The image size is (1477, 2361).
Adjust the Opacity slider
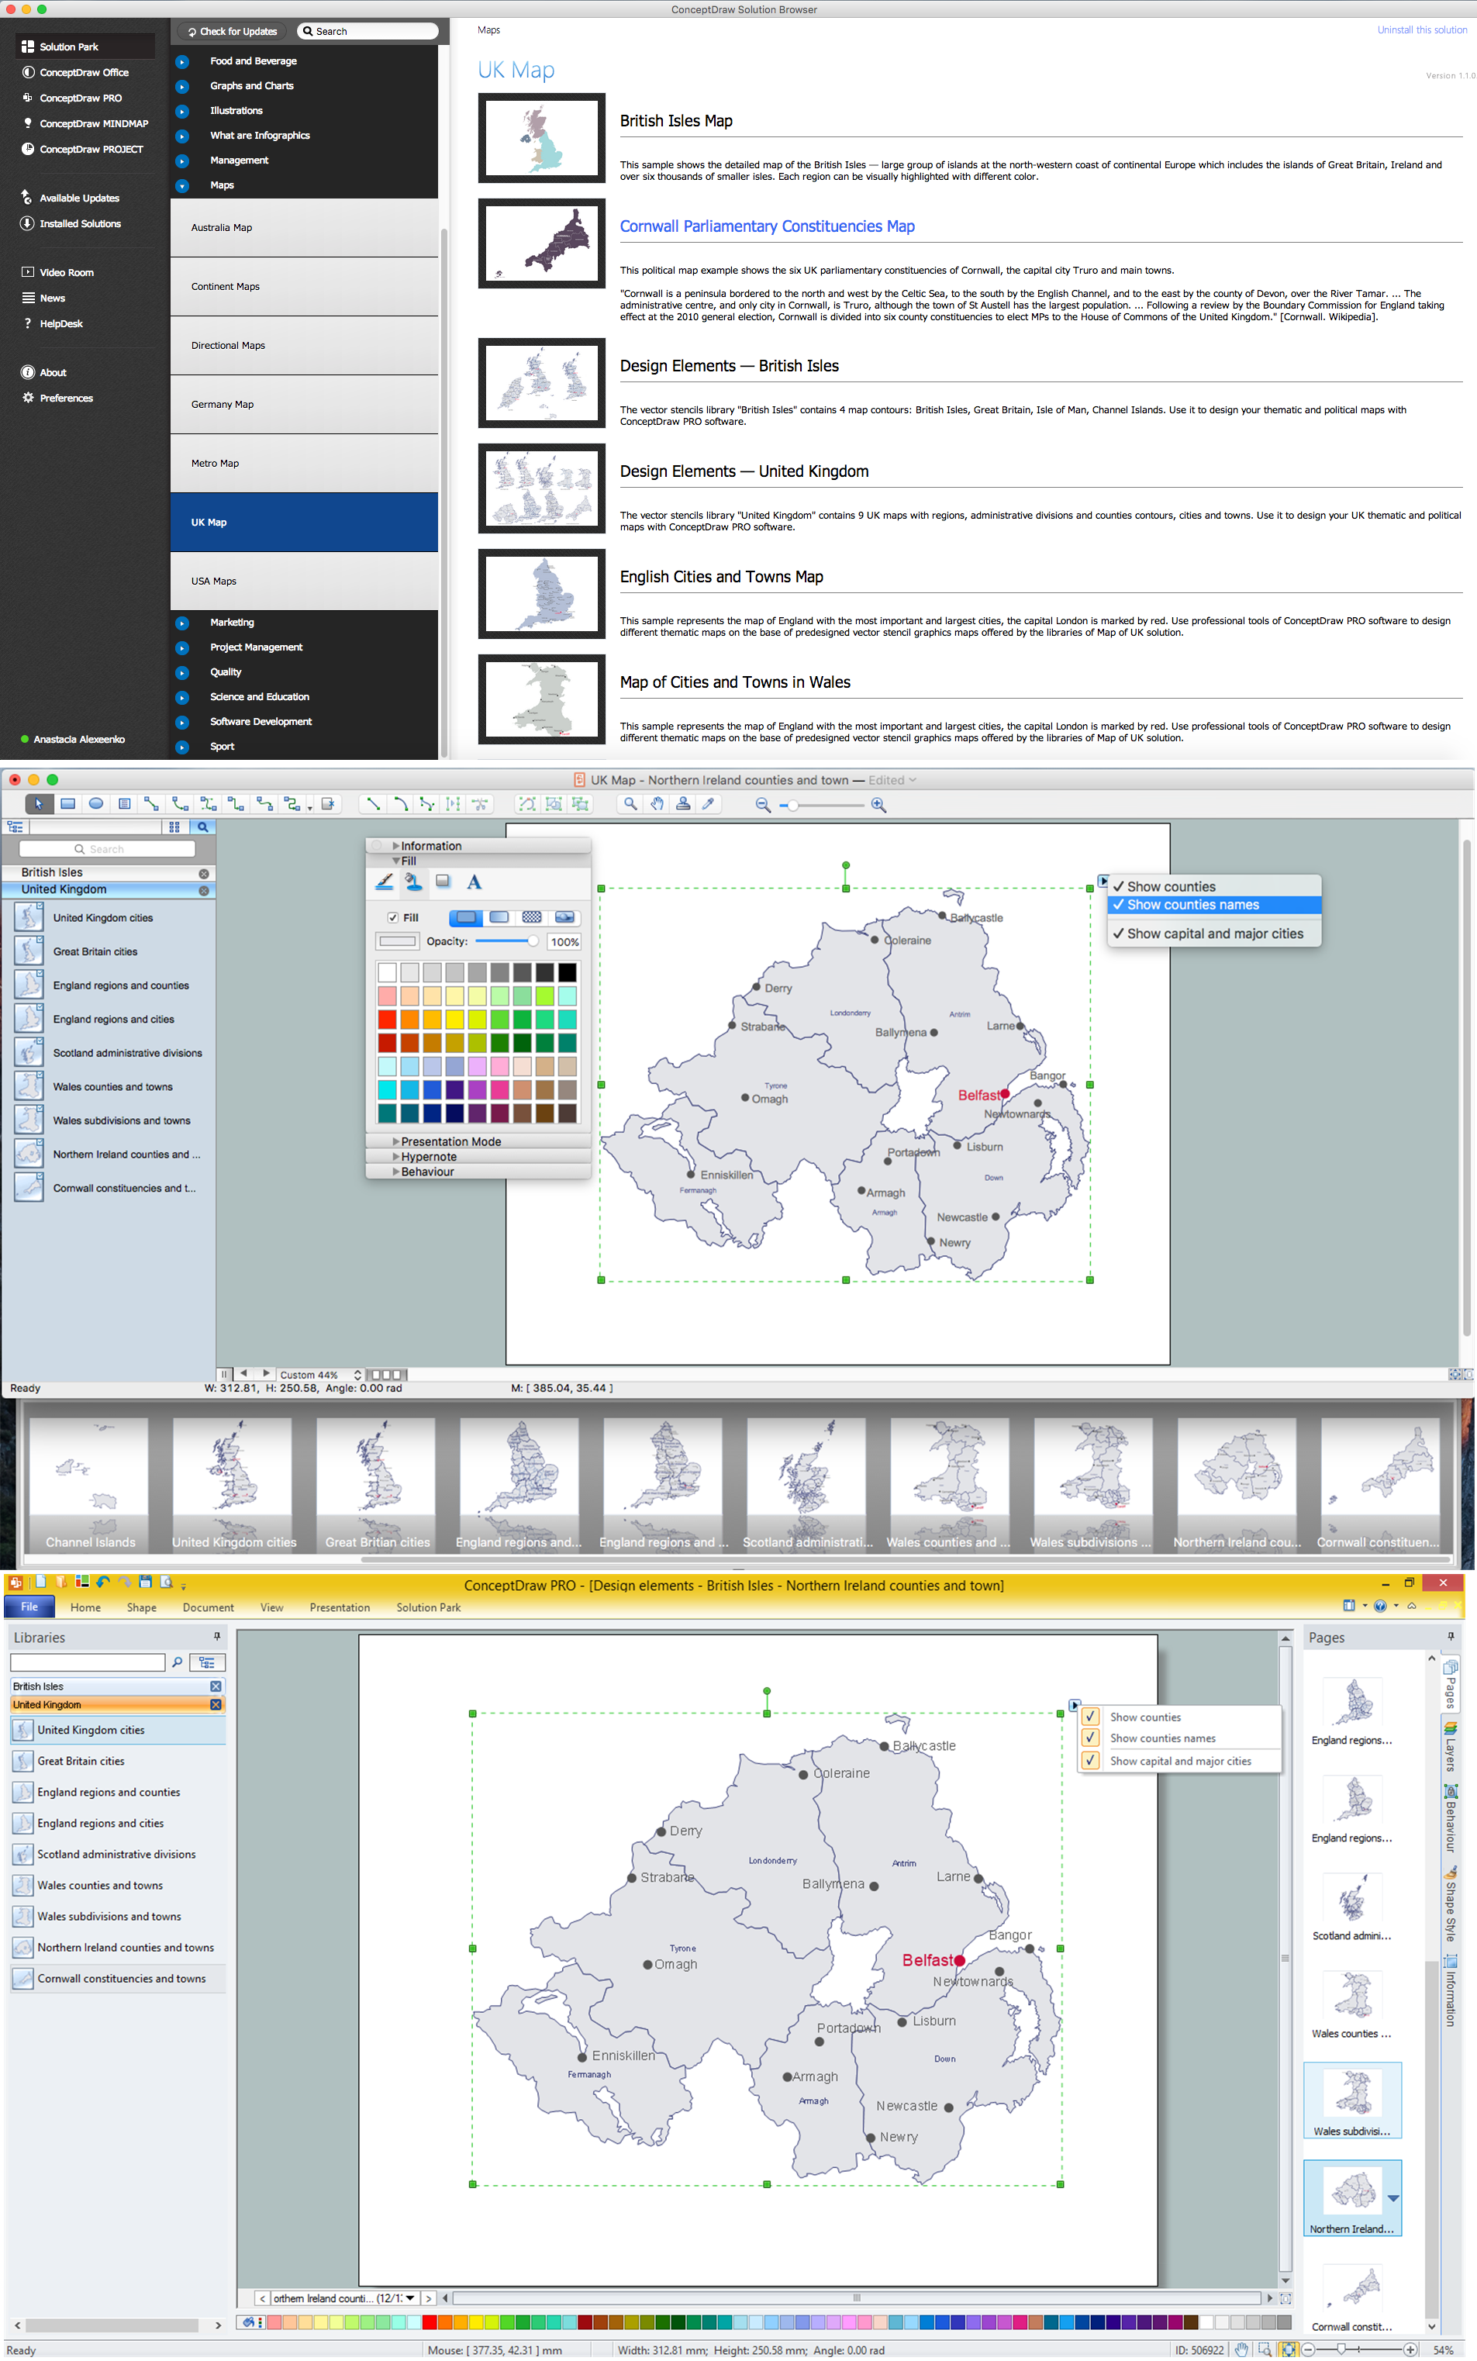pyautogui.click(x=506, y=941)
